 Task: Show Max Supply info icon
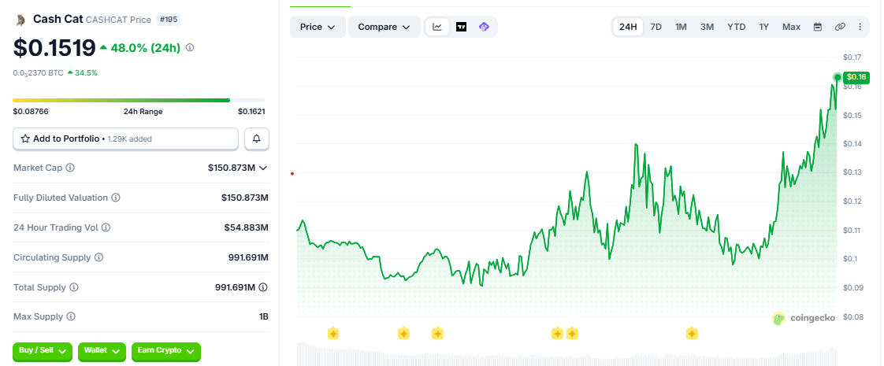pyautogui.click(x=71, y=316)
